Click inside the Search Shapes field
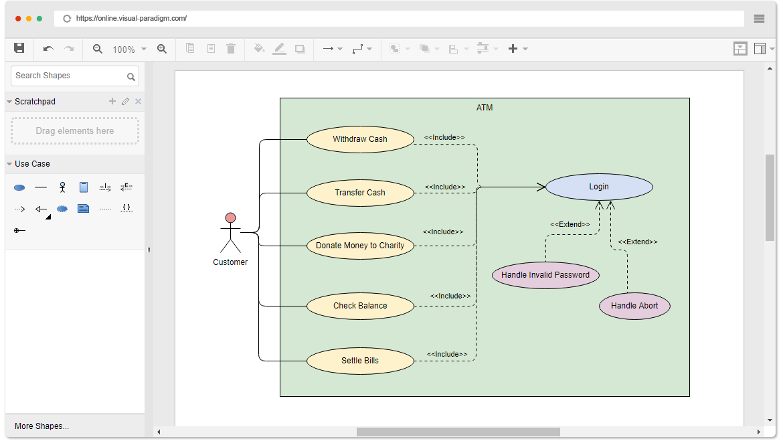Screen dimensions: 783x445 [67, 76]
